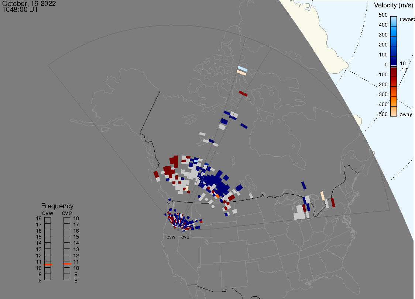Click the "18" label beside the cvw frequency scale

coord(39,219)
